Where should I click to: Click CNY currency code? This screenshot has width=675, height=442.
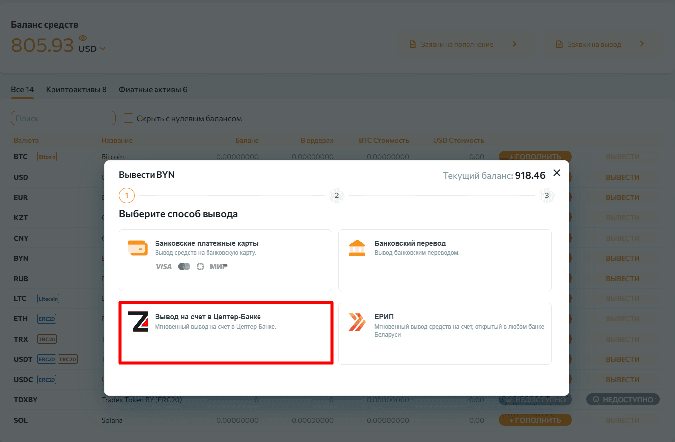point(21,238)
